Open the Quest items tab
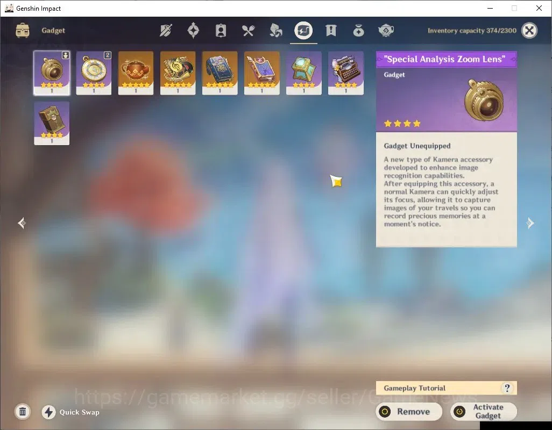 (x=331, y=31)
